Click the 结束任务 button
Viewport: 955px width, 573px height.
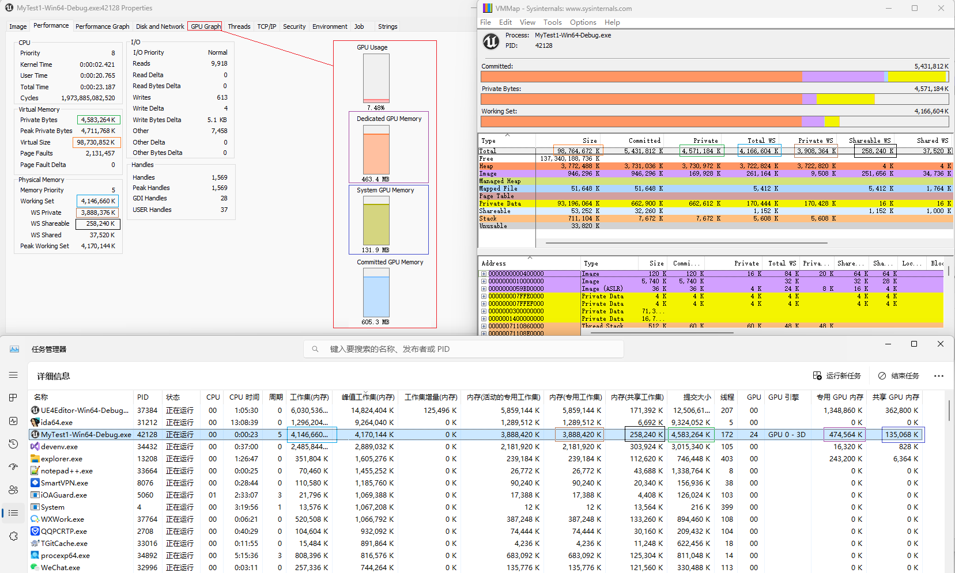pyautogui.click(x=899, y=376)
